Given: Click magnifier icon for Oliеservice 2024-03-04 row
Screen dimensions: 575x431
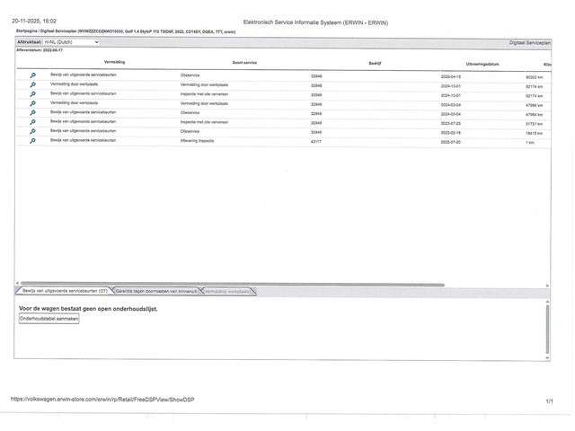Looking at the screenshot, I should [x=33, y=113].
